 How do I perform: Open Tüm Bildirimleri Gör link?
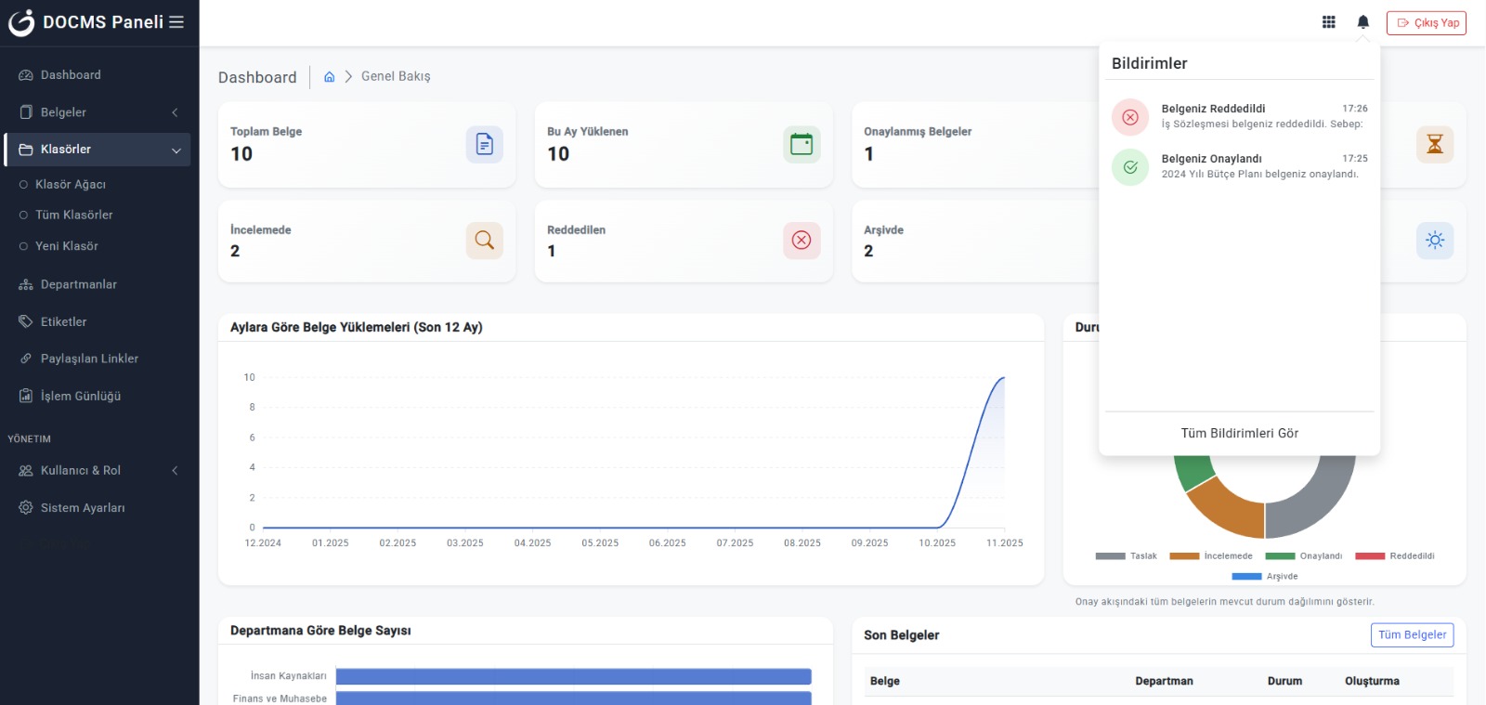[x=1239, y=434]
